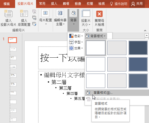Toggle Background Styles (背景樣式) dropdown
Image resolution: width=149 pixels, height=123 pixels.
tap(96, 36)
